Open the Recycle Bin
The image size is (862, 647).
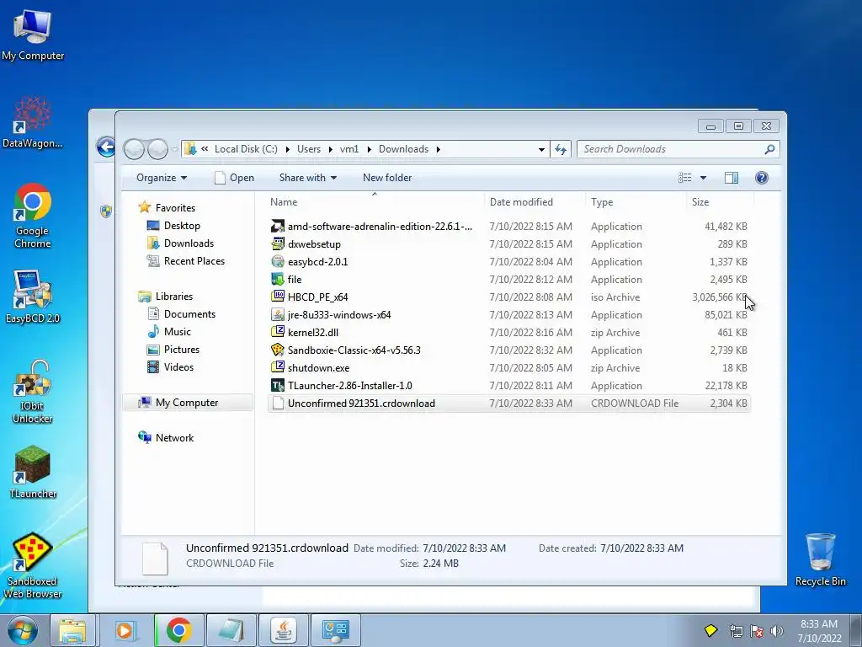point(820,559)
